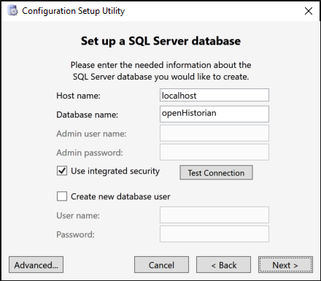This screenshot has height=281, width=321.
Task: Click the Admin password field
Action: tap(214, 152)
